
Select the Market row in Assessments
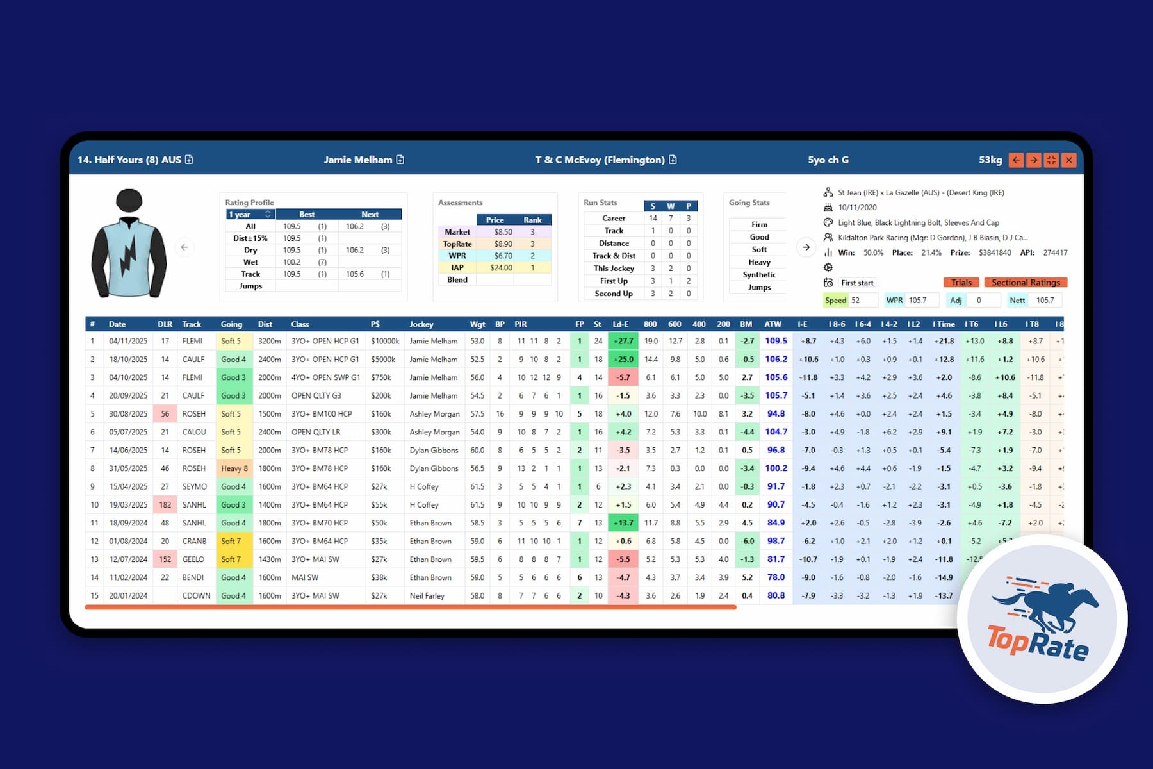(495, 232)
